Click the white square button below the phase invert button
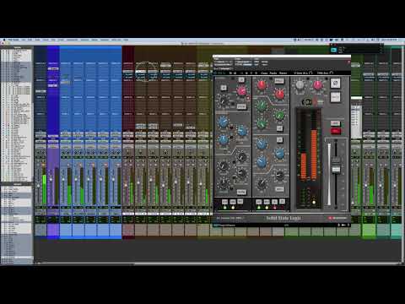 [x=335, y=97]
